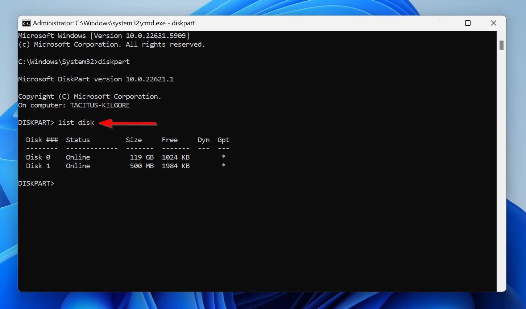Minimize the command prompt window

click(x=443, y=23)
